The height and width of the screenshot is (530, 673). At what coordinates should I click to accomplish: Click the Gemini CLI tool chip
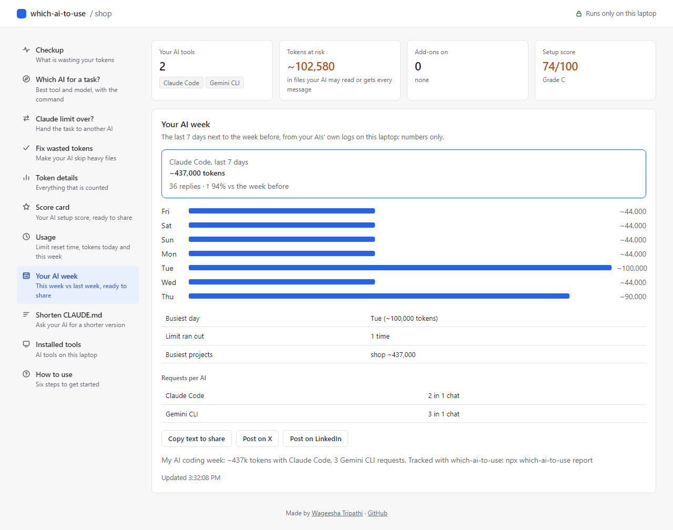tap(225, 83)
